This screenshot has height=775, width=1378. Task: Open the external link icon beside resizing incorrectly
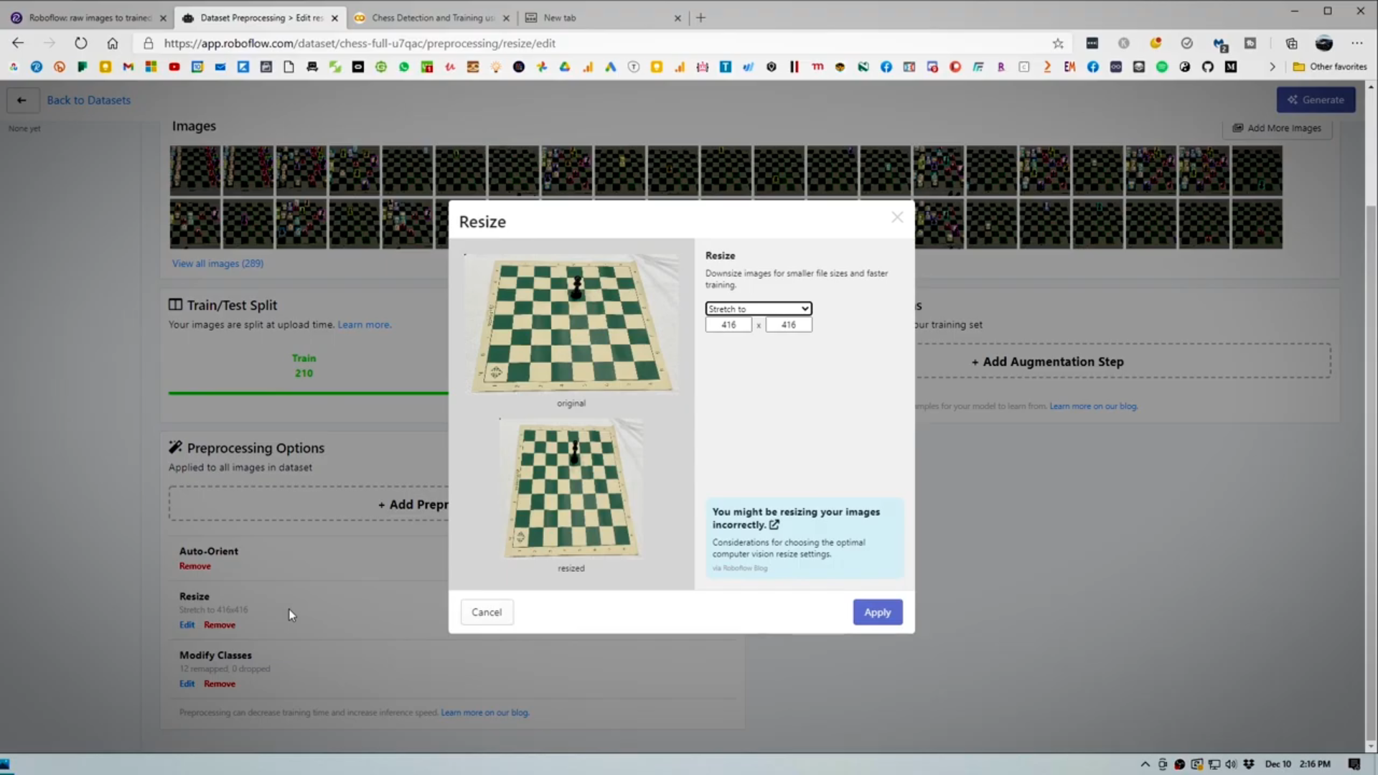774,525
